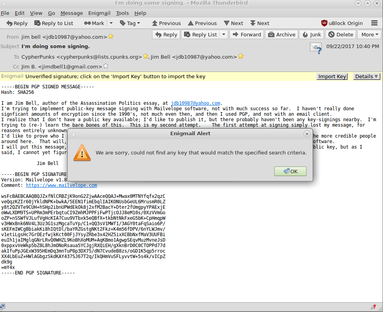The image size is (383, 312).
Task: Open the Thunderbird hamburger menu
Action: click(374, 23)
